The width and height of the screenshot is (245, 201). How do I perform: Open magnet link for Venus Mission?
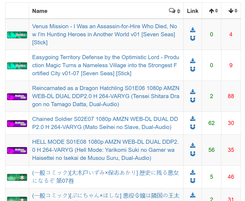(x=193, y=38)
